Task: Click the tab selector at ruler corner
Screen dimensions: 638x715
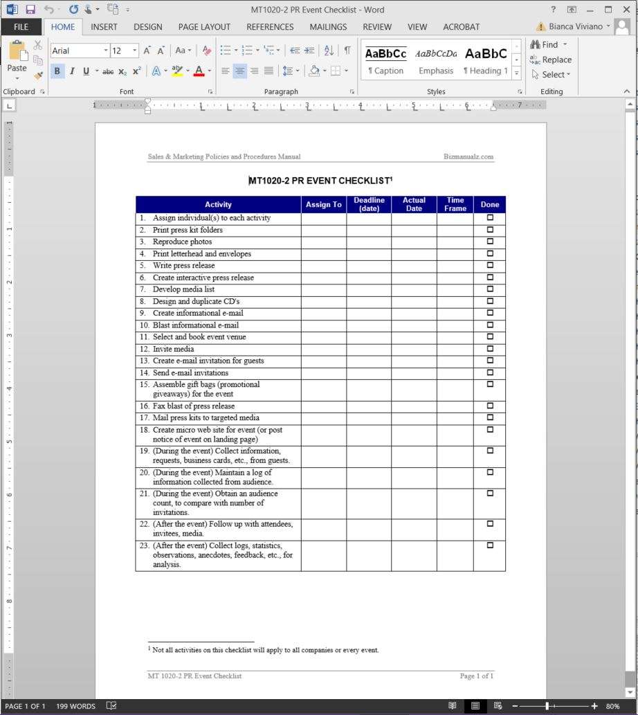Action: [x=9, y=107]
